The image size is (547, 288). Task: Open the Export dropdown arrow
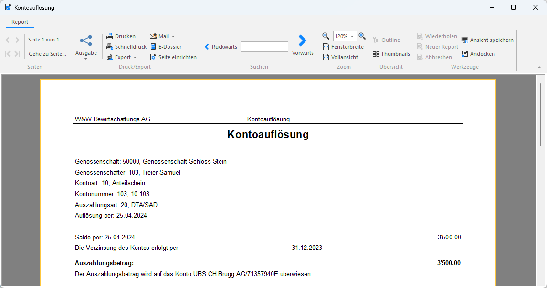(x=135, y=58)
